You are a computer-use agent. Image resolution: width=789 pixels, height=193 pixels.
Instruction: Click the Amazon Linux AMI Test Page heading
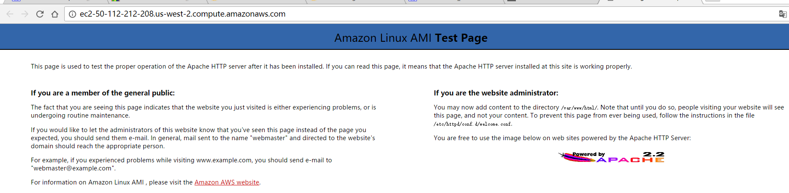(411, 38)
